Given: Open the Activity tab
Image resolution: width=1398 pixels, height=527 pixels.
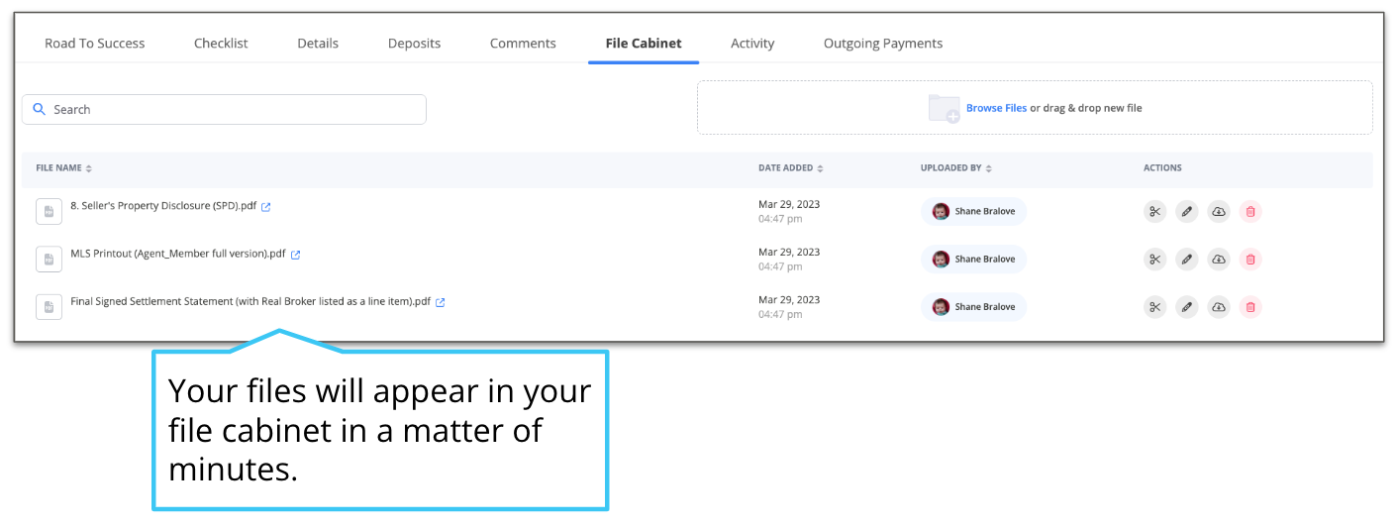Looking at the screenshot, I should [752, 44].
